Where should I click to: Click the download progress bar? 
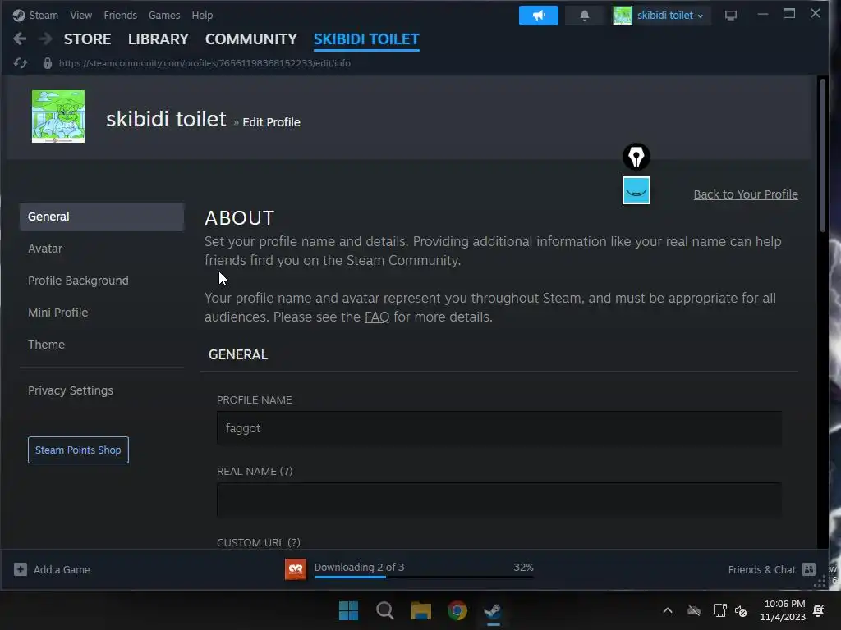[424, 577]
